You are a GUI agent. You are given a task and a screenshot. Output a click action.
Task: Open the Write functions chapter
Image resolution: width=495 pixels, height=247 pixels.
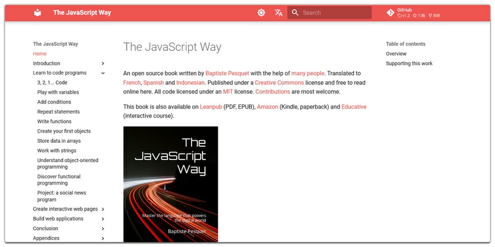54,122
